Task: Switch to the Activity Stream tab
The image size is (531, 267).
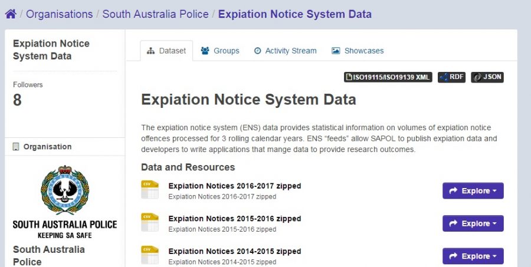Action: tap(285, 51)
